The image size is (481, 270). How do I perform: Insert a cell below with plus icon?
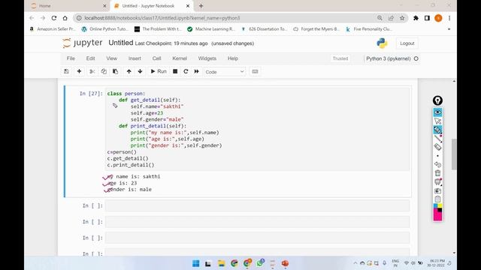79,71
